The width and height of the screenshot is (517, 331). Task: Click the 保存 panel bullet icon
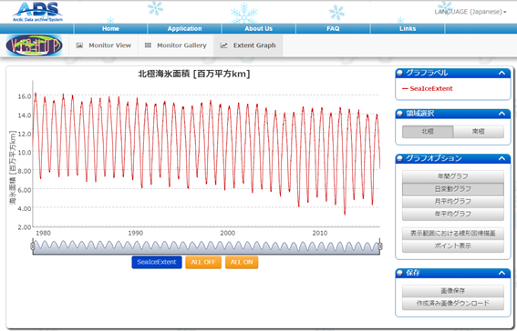pos(400,273)
